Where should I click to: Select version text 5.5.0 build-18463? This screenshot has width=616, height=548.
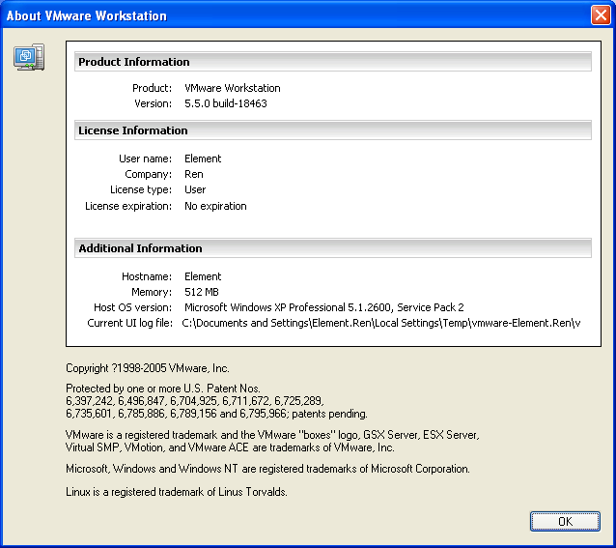(226, 103)
